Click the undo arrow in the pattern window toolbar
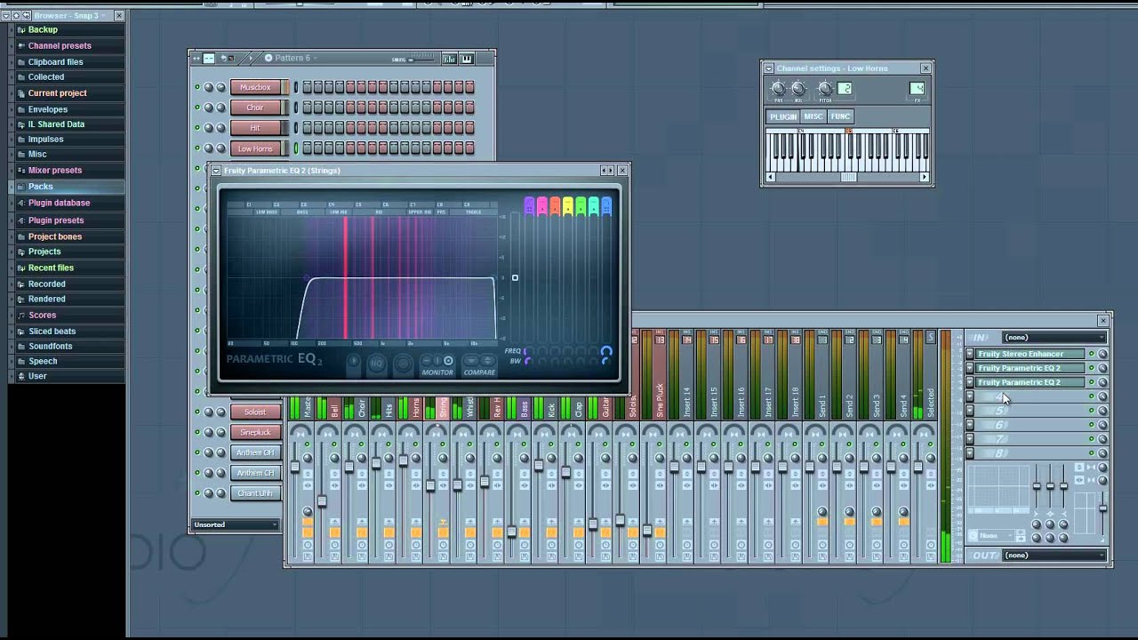 (222, 58)
